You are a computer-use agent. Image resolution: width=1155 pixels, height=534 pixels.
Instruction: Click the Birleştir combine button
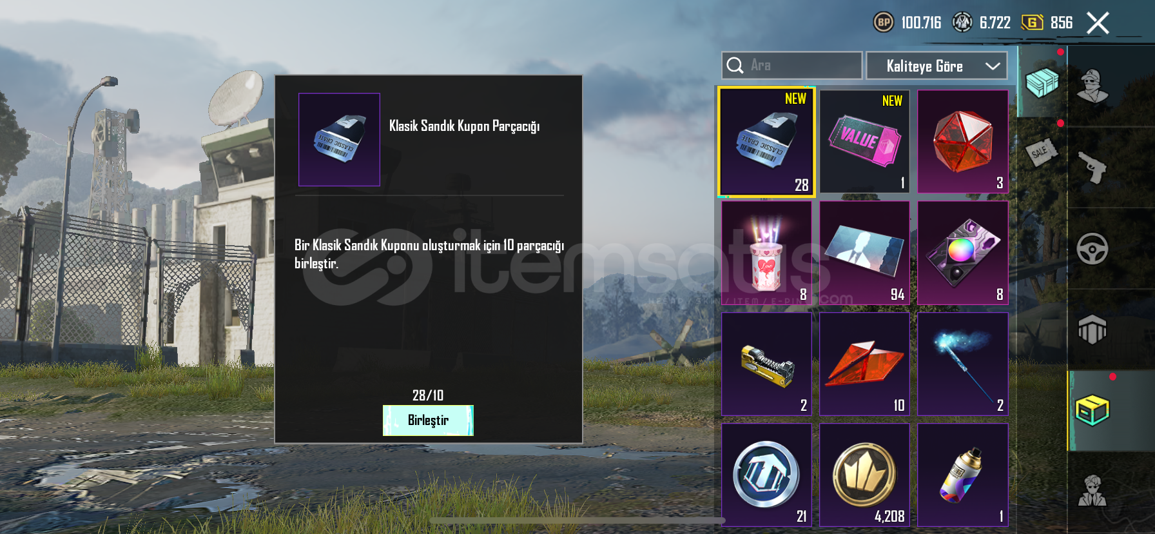[x=428, y=420]
